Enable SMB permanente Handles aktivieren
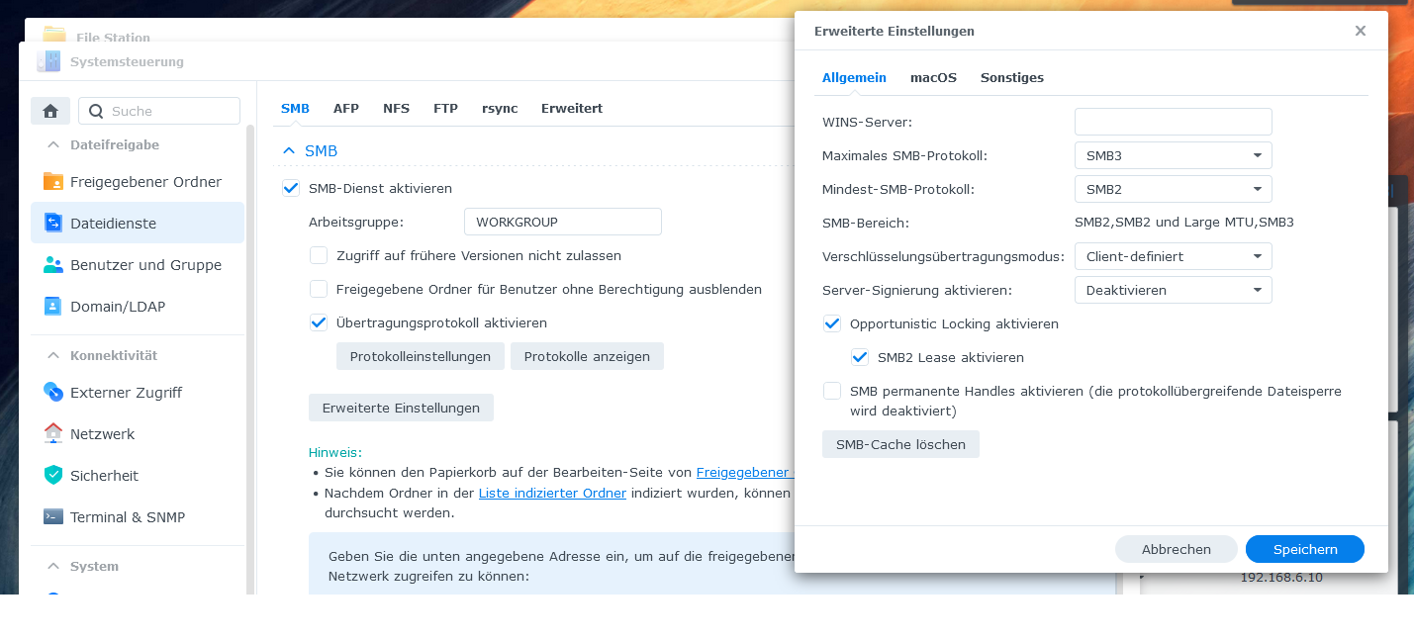The image size is (1414, 641). tap(832, 391)
